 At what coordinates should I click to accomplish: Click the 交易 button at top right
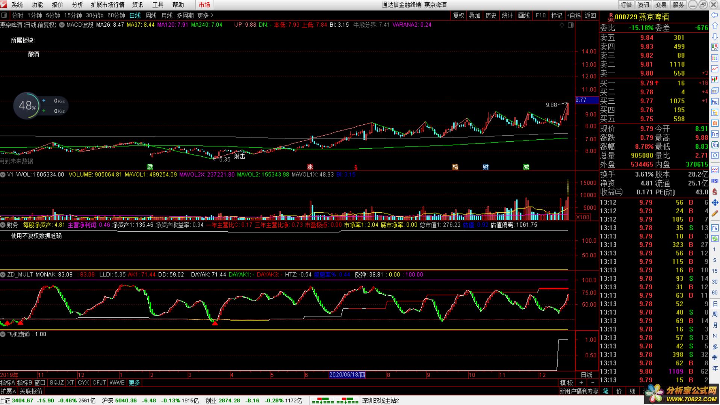(x=661, y=5)
